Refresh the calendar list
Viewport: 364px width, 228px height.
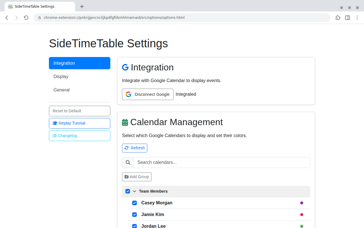135,148
